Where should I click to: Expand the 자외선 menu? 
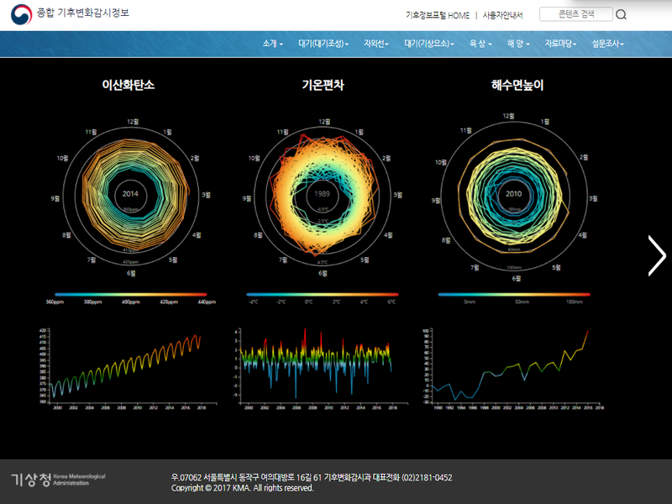(x=375, y=44)
